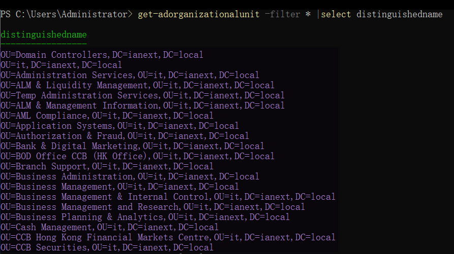This screenshot has width=454, height=254.
Task: Select the OU=Administration Services line
Action: pos(130,75)
